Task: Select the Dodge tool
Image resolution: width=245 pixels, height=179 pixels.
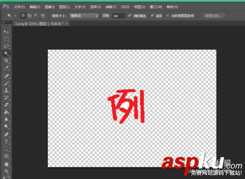Action: tap(6, 126)
